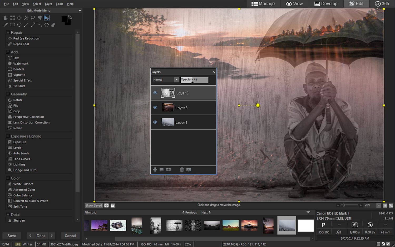The image size is (395, 247).
Task: Add a new layer in Layers panel
Action: coord(155,170)
